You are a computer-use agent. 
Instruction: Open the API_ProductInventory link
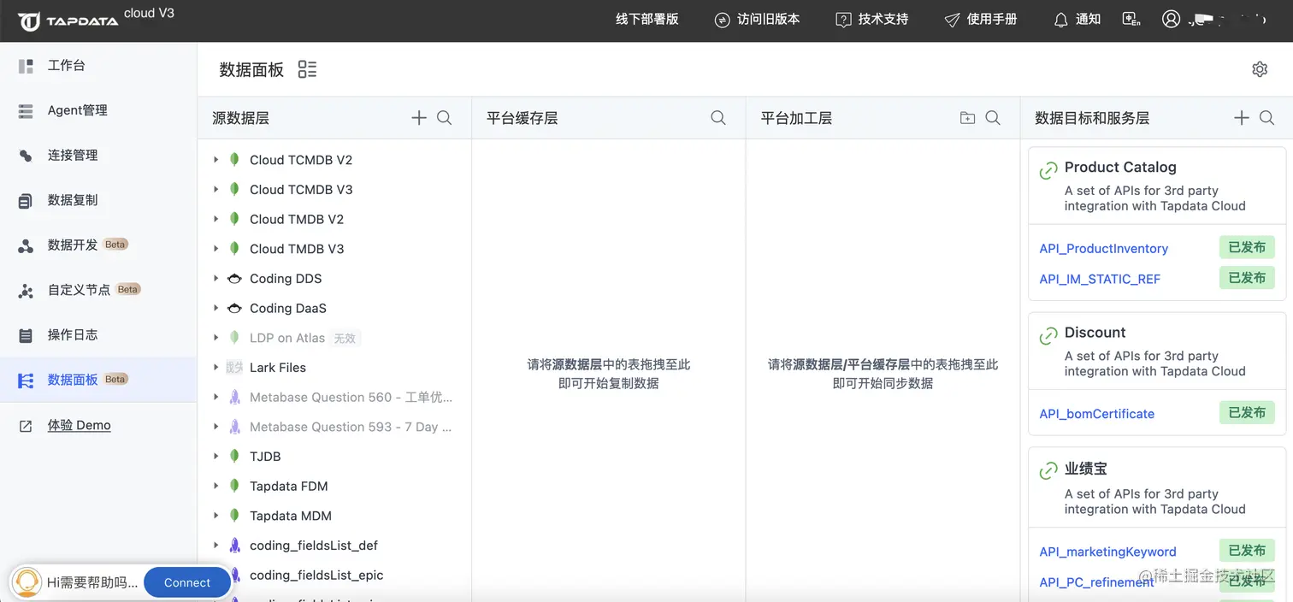pyautogui.click(x=1103, y=249)
